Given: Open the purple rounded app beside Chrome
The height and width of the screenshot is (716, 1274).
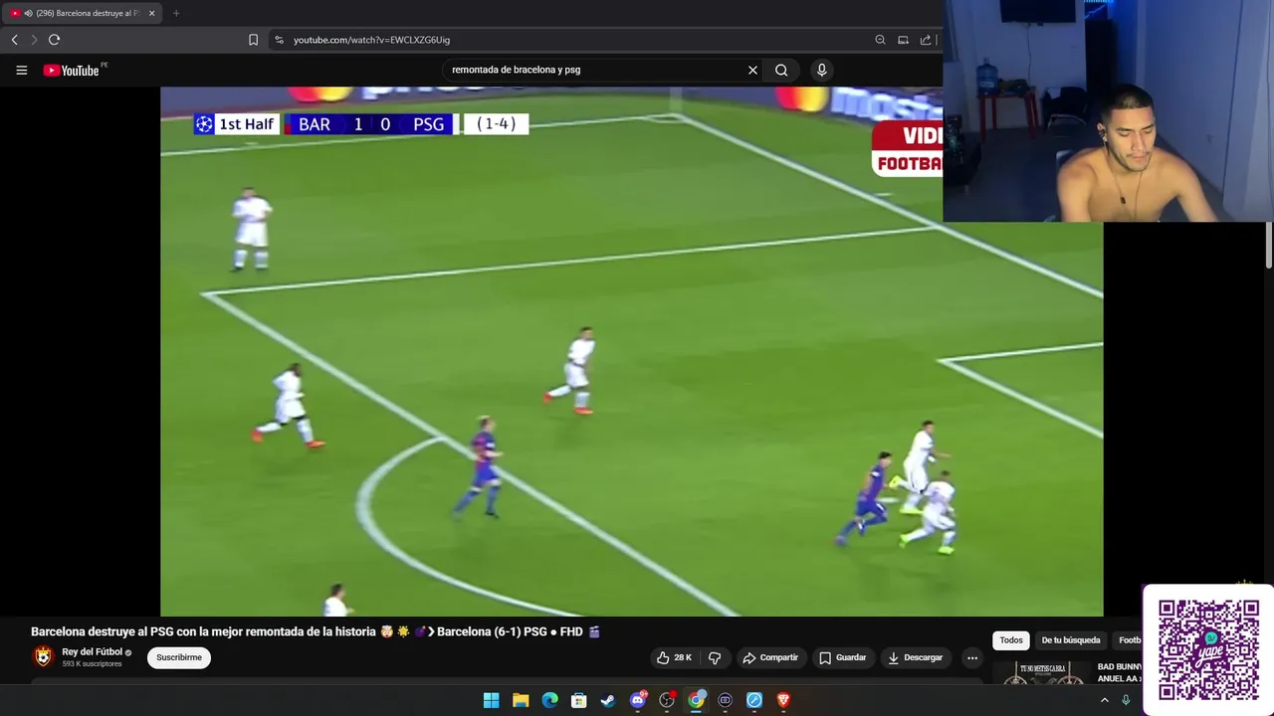Looking at the screenshot, I should pos(726,700).
